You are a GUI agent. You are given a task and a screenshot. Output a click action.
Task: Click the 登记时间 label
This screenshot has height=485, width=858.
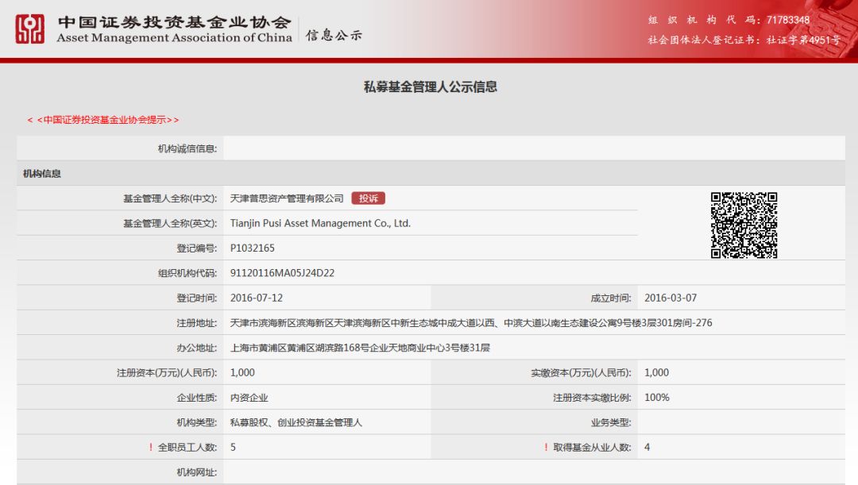tap(196, 298)
